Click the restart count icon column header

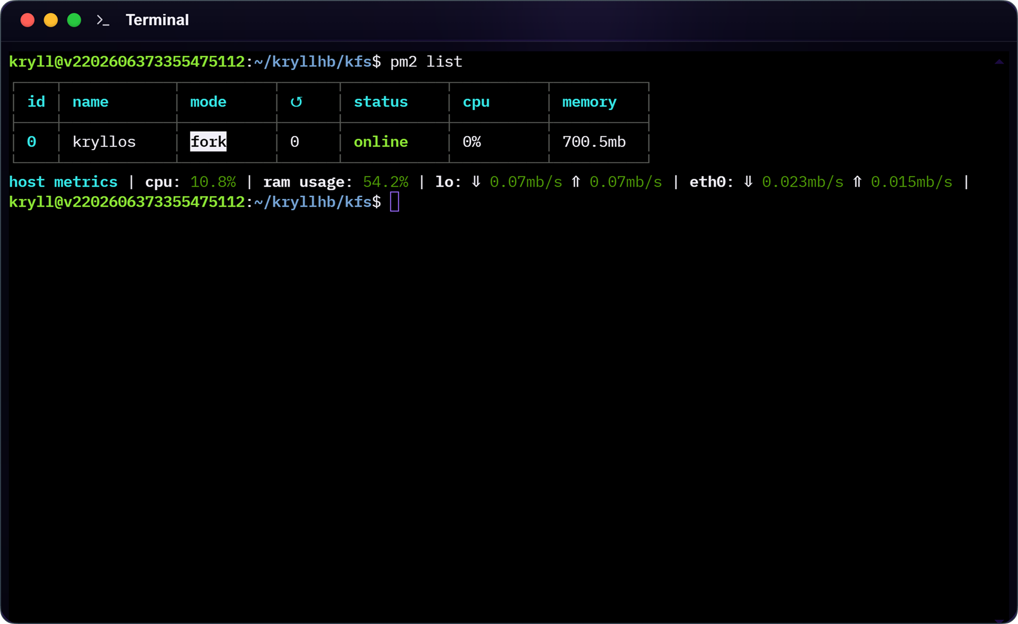pos(296,102)
